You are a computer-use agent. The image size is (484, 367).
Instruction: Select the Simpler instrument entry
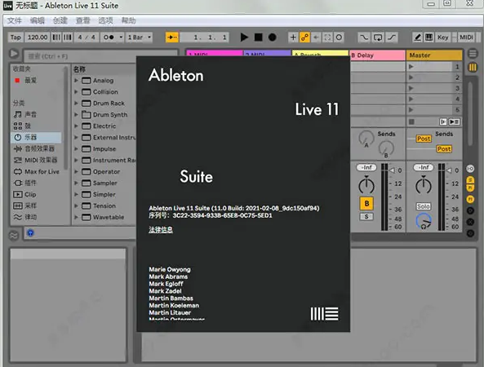point(104,195)
